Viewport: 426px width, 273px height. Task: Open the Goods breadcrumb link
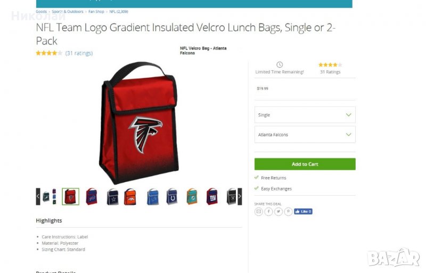pyautogui.click(x=42, y=11)
